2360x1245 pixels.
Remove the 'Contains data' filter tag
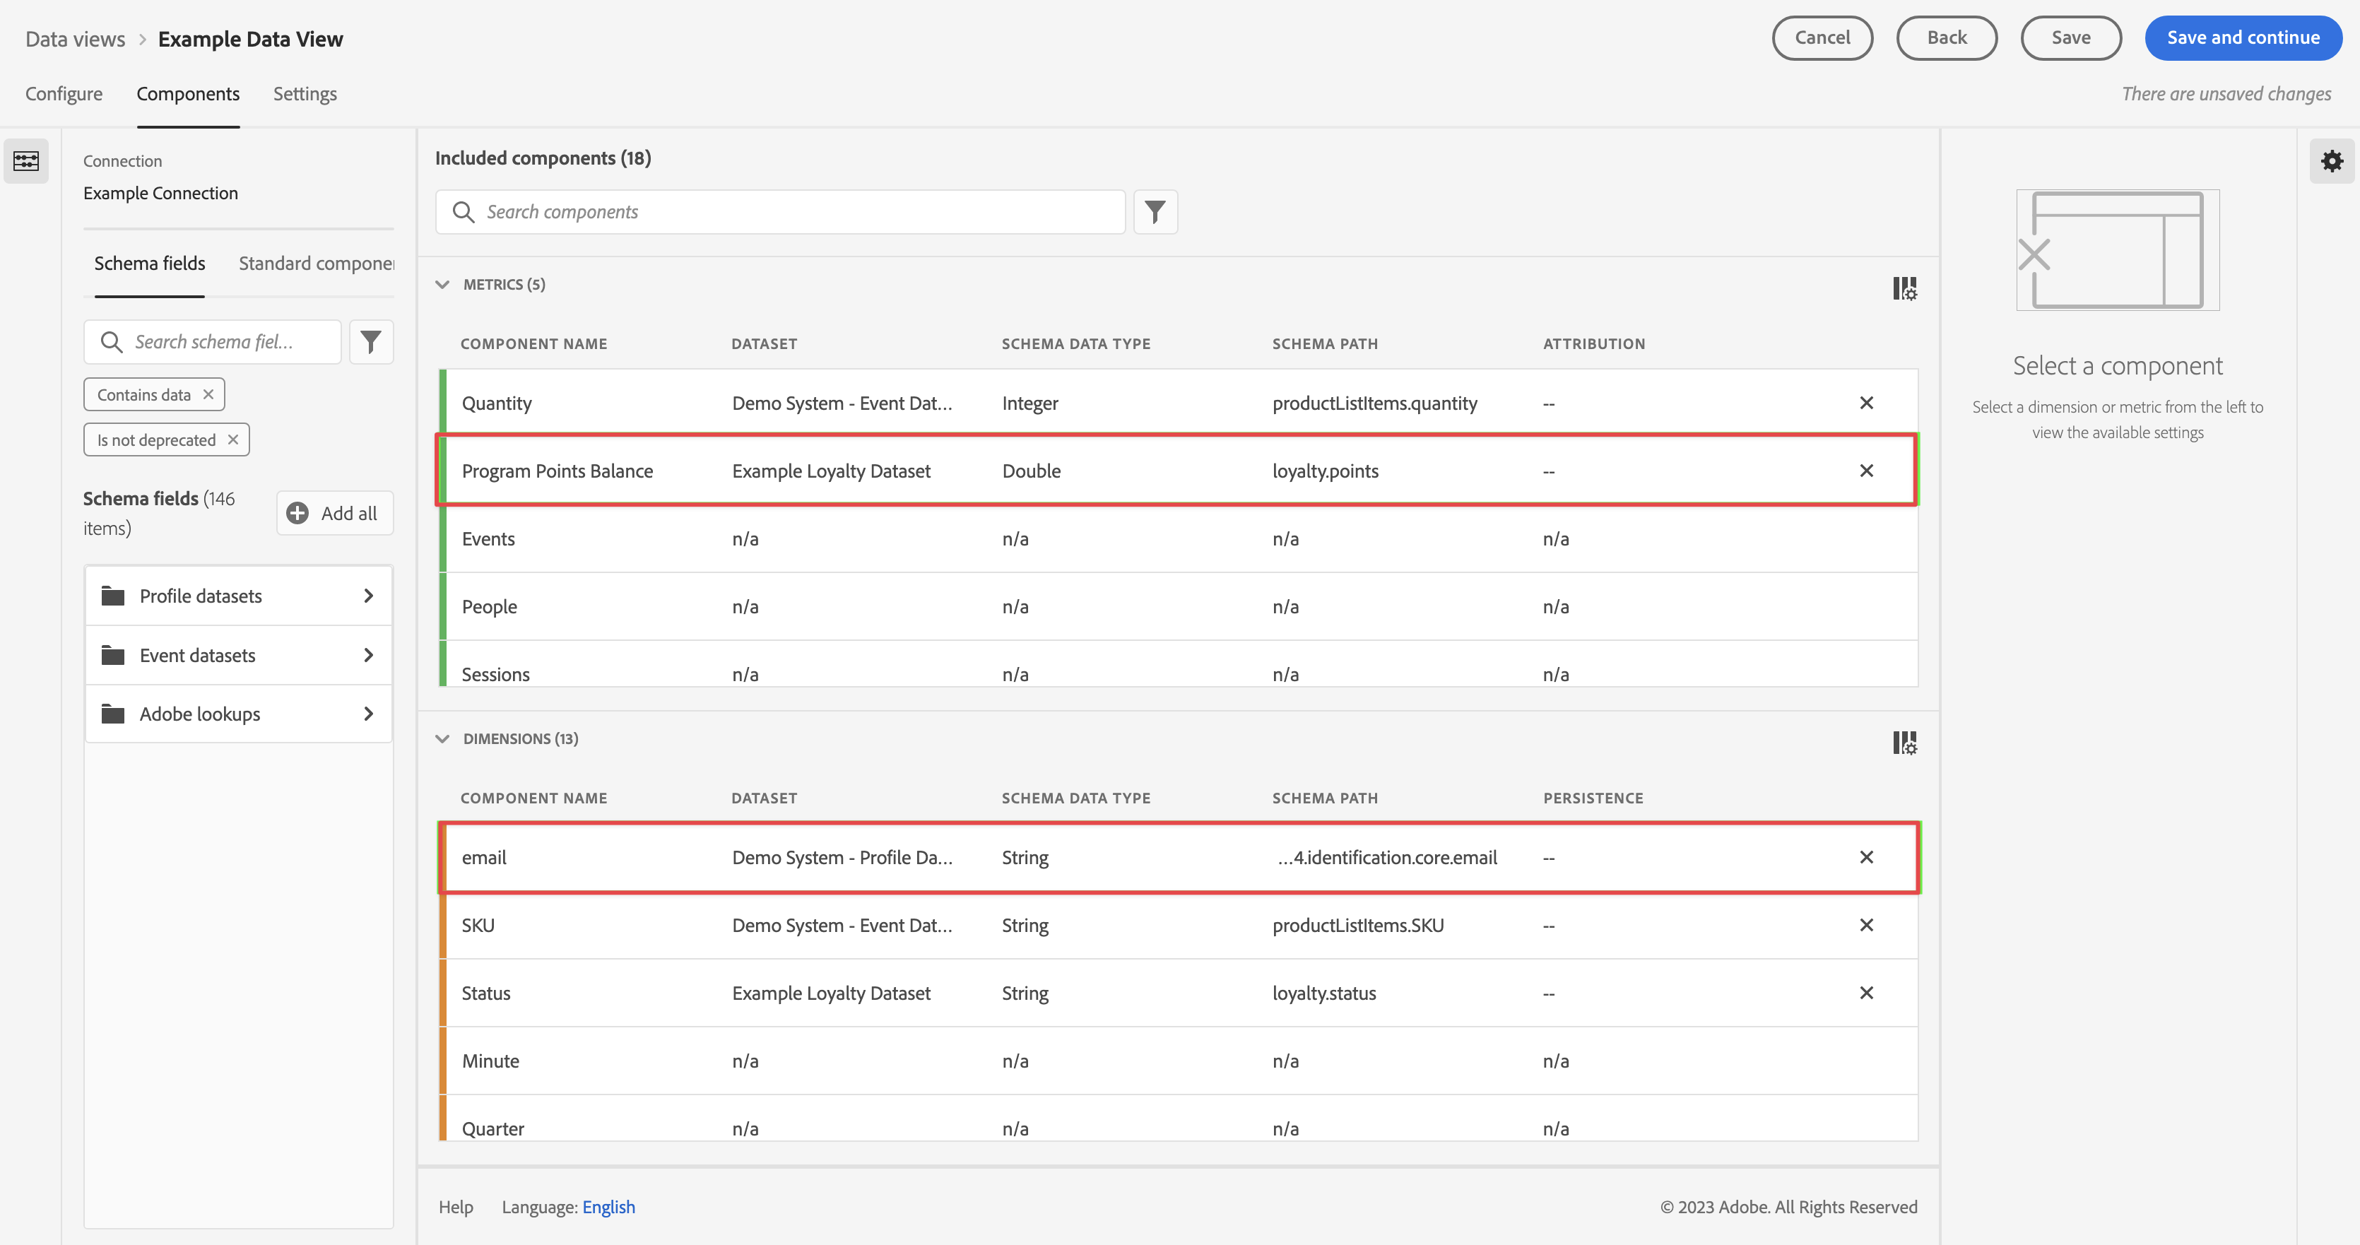click(208, 395)
